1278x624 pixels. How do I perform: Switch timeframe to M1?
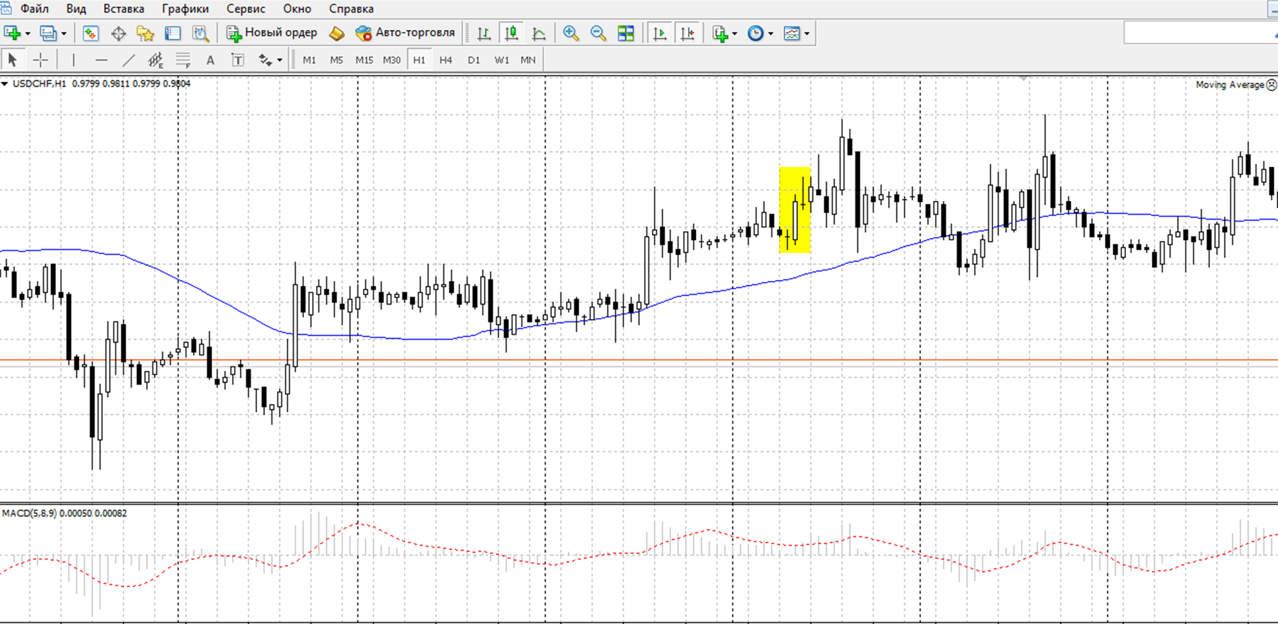pos(309,60)
